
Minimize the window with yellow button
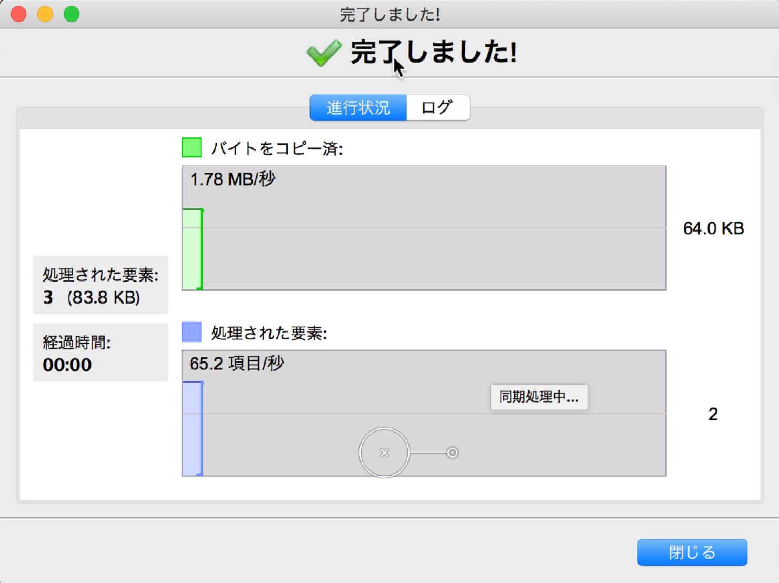tap(45, 14)
